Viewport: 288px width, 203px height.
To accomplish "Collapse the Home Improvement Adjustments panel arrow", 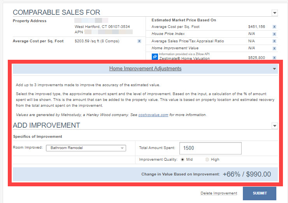I will 274,69.
